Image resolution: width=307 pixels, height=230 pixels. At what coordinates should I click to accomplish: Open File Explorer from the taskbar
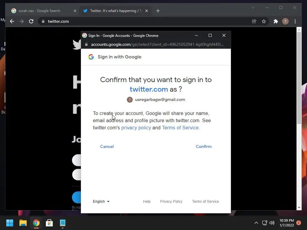23,223
